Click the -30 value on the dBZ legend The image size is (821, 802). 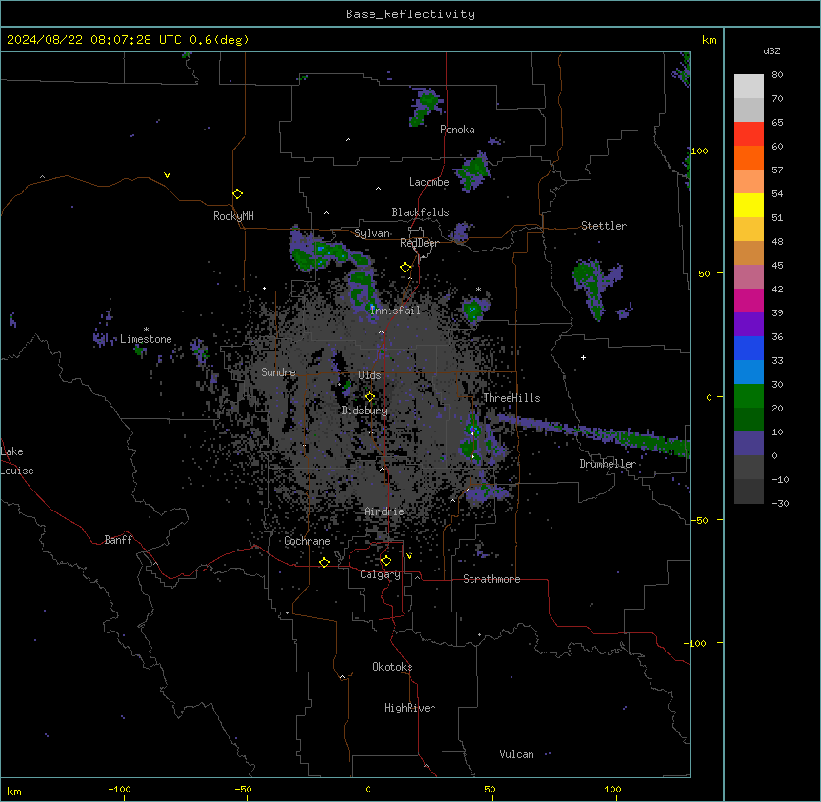coord(780,504)
